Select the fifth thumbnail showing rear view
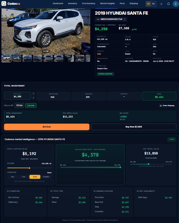The width and height of the screenshot is (179, 223). click(48, 58)
